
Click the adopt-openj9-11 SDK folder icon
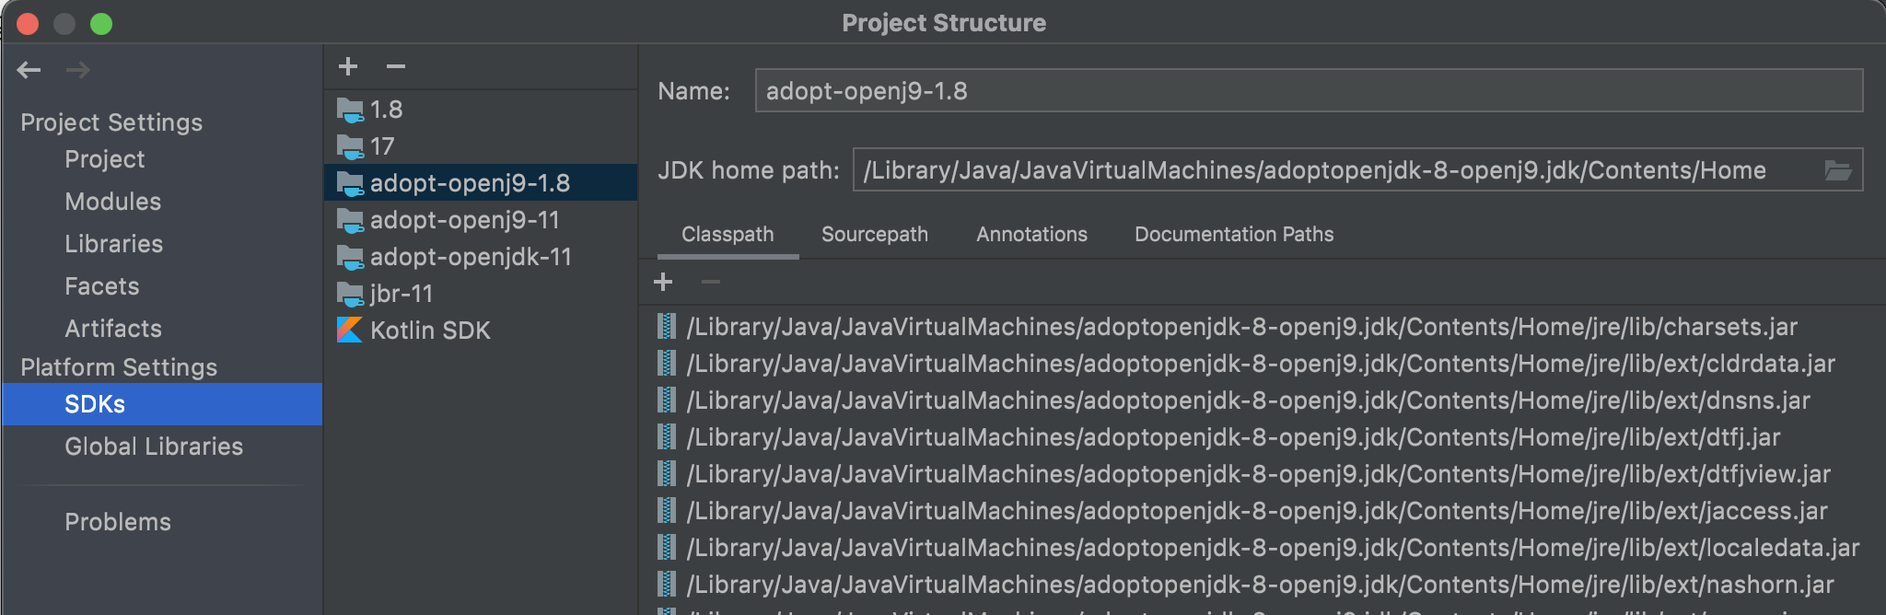tap(351, 221)
